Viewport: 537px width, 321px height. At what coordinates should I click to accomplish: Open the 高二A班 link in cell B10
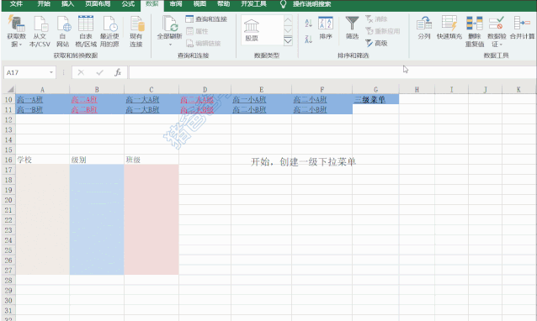(84, 99)
